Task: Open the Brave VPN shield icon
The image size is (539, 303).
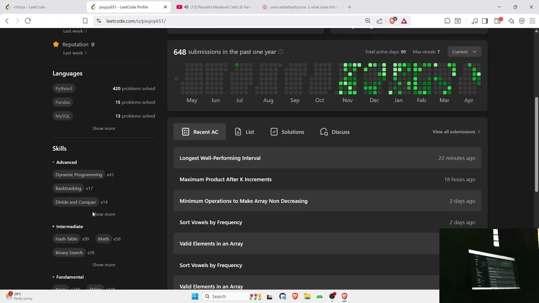Action: [522, 21]
